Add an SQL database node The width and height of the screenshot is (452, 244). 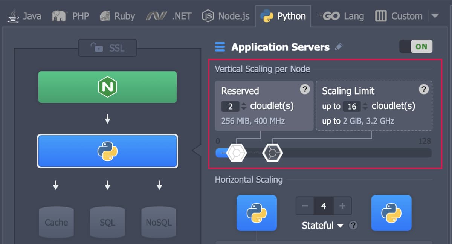click(107, 222)
